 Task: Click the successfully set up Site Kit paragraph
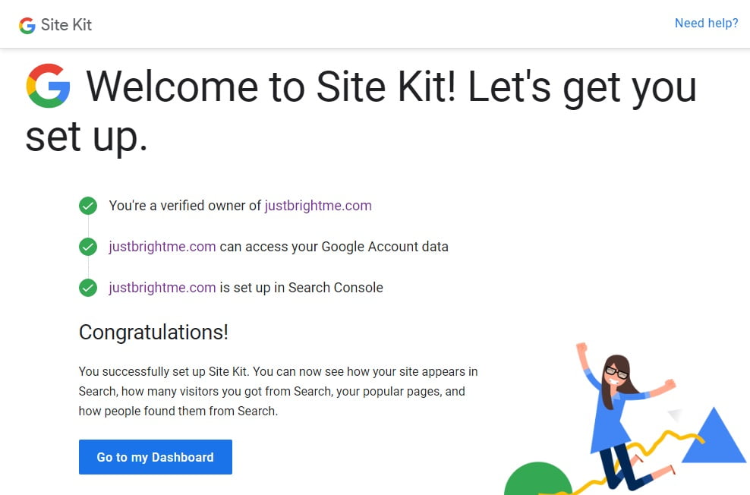(x=278, y=391)
